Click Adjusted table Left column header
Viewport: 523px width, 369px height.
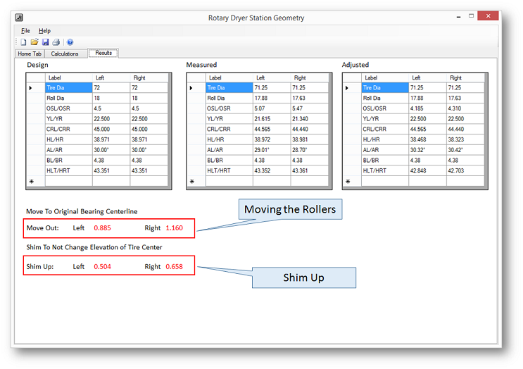[x=427, y=77]
